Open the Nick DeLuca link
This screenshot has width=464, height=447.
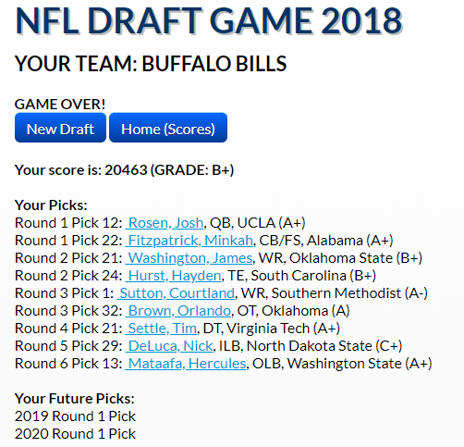(x=169, y=346)
